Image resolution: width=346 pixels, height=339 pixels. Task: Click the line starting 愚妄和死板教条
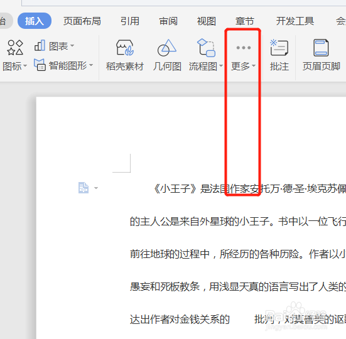[238, 287]
